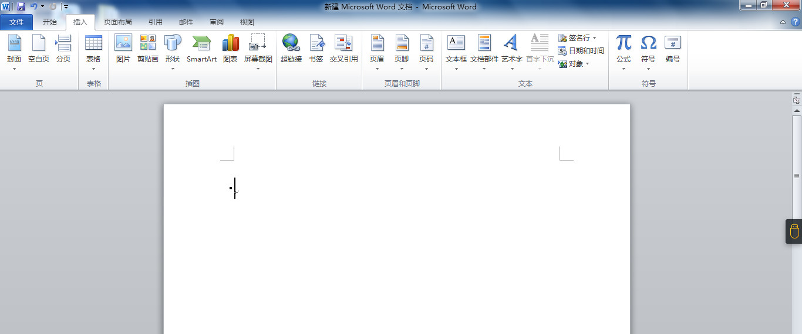Open the shapes (形状) gallery
The width and height of the screenshot is (802, 334).
coord(173,52)
